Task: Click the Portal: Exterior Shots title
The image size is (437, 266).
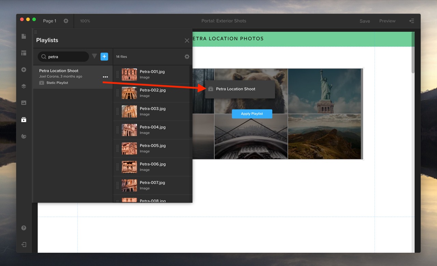Action: click(x=224, y=21)
